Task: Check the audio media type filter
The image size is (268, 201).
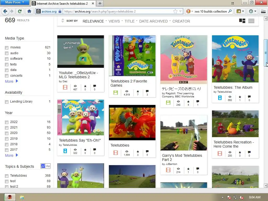Action: (7, 53)
